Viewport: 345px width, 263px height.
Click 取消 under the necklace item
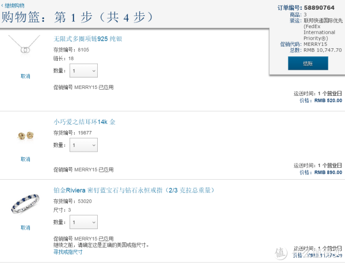pos(25,76)
